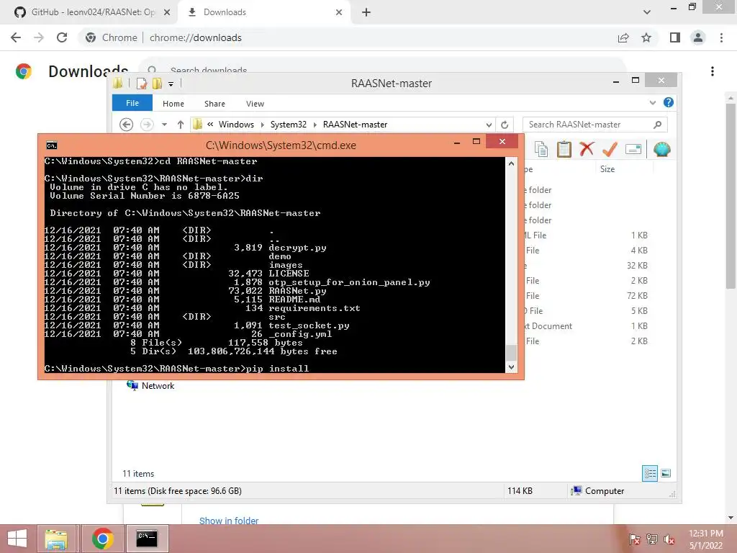
Task: Expand the Chrome tab search chevron
Action: point(647,12)
